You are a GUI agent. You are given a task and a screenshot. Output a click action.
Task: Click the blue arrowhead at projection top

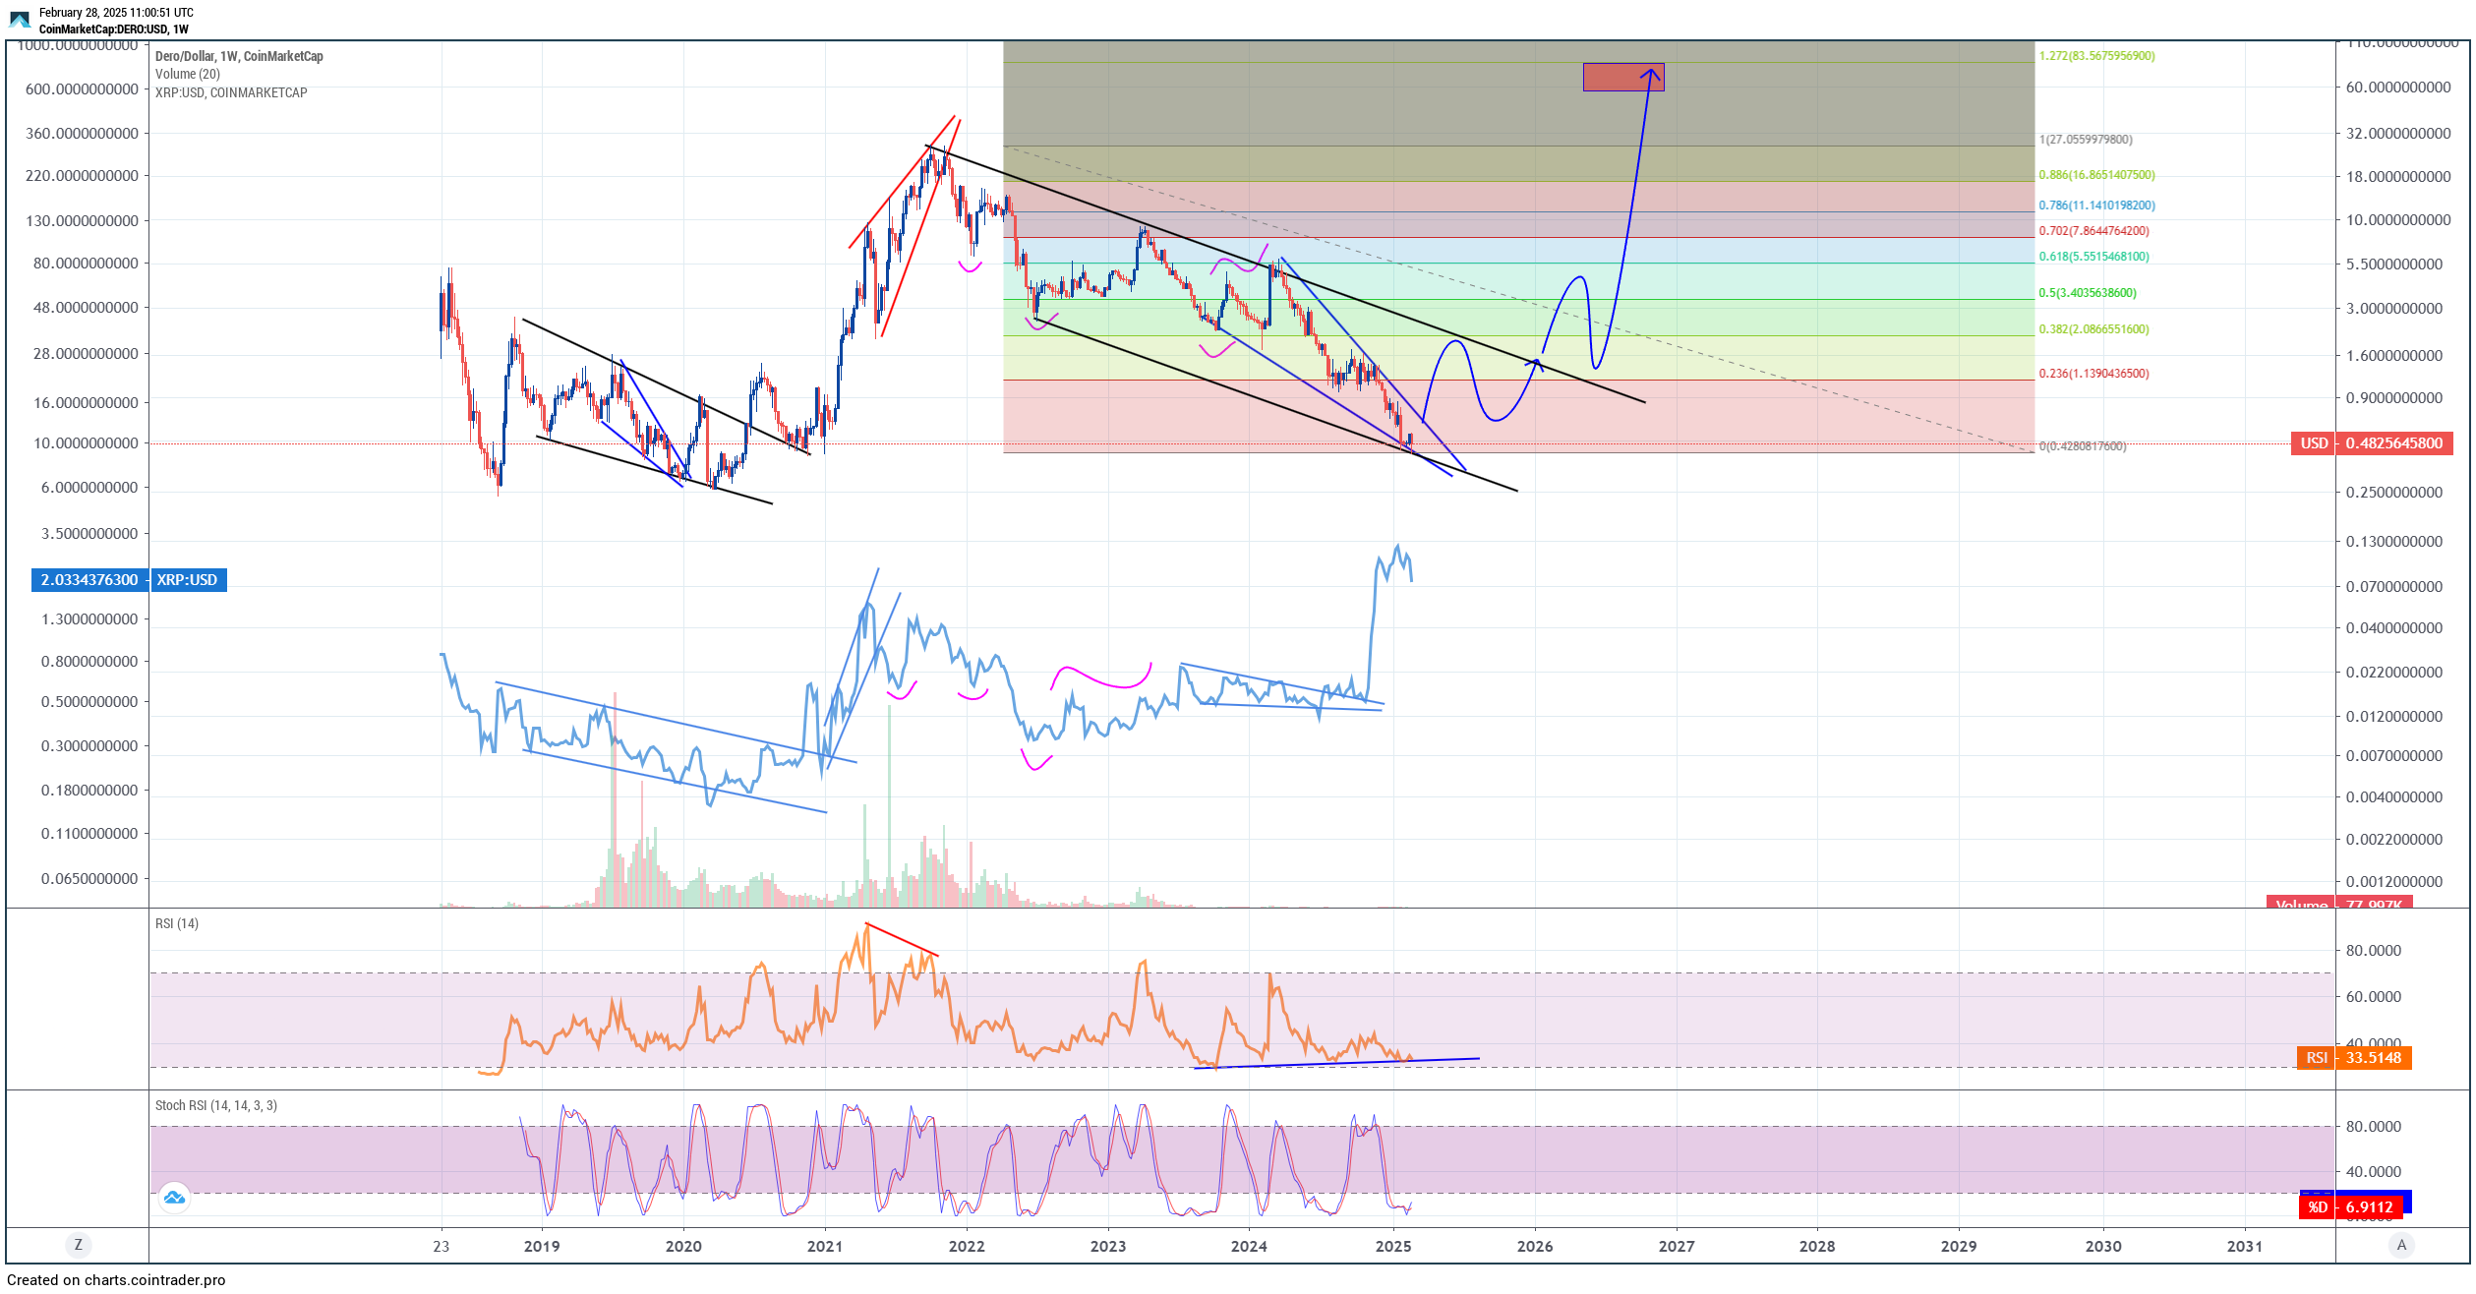[x=1651, y=72]
